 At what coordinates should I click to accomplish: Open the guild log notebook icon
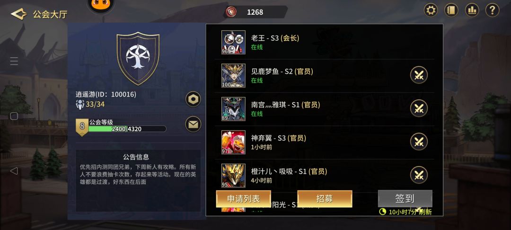pyautogui.click(x=451, y=10)
